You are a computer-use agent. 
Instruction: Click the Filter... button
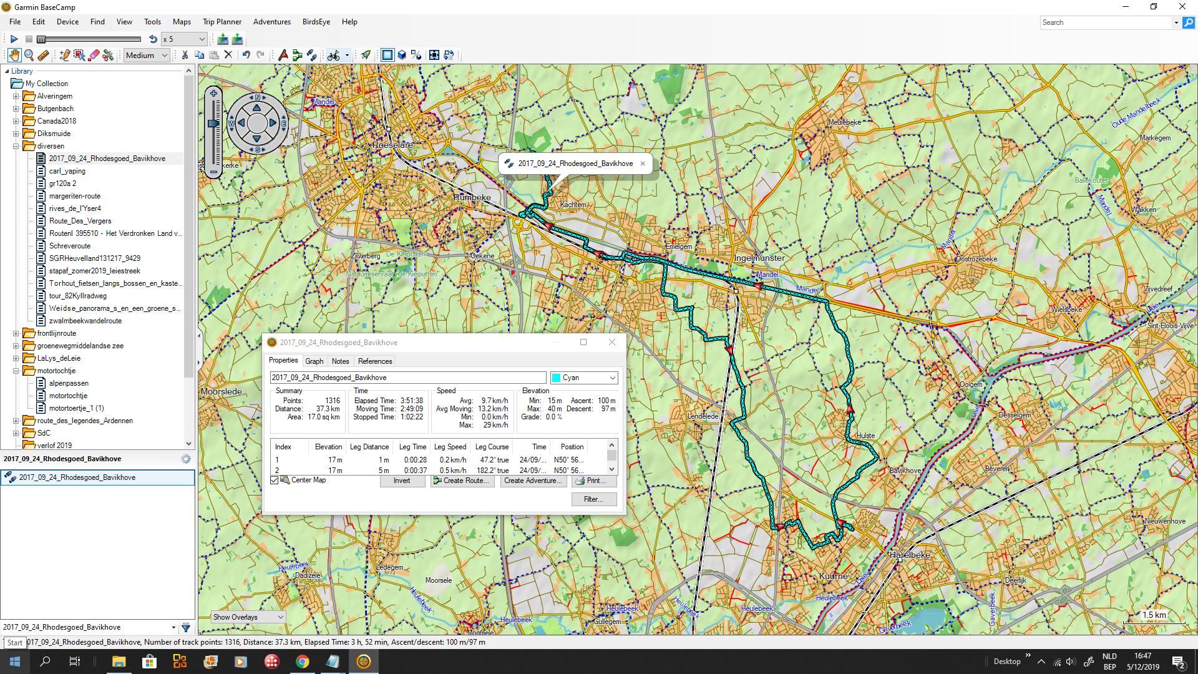pyautogui.click(x=594, y=499)
